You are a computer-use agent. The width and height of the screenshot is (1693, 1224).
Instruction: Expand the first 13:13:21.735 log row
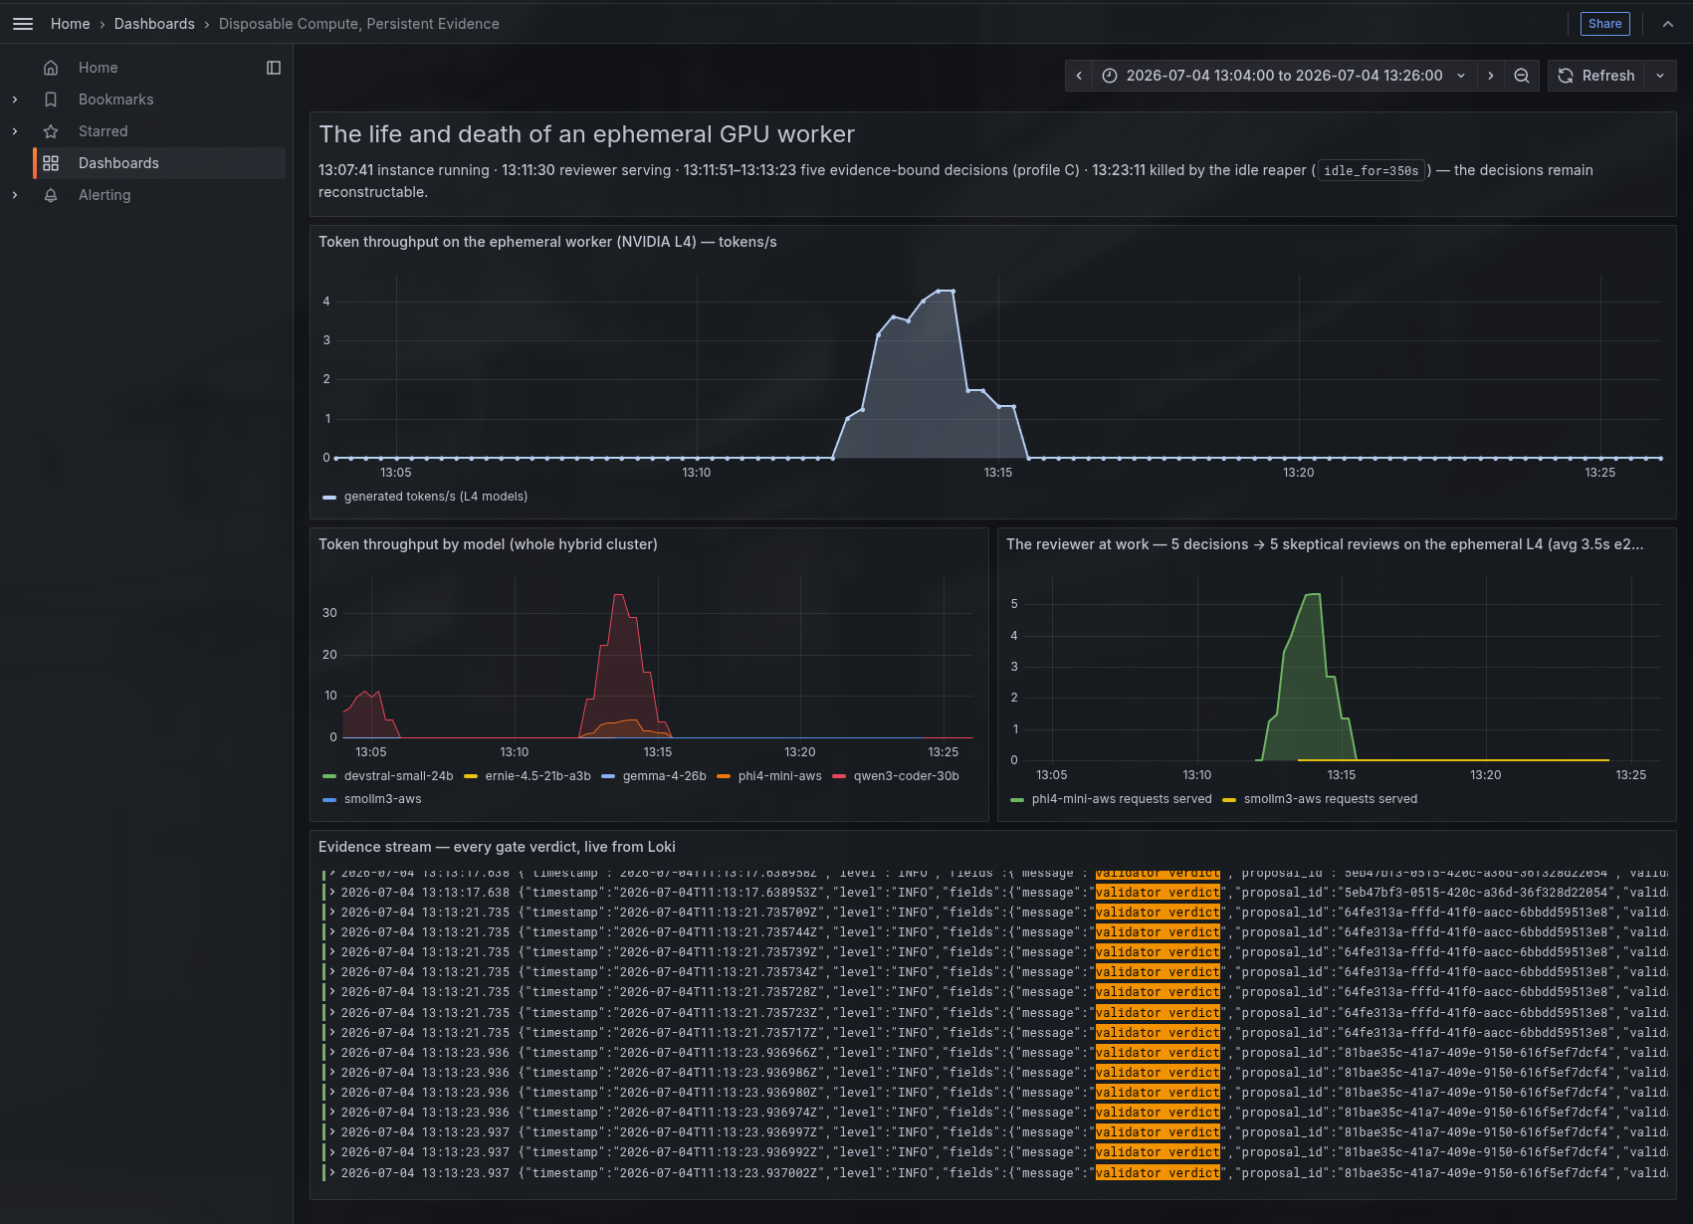click(332, 913)
